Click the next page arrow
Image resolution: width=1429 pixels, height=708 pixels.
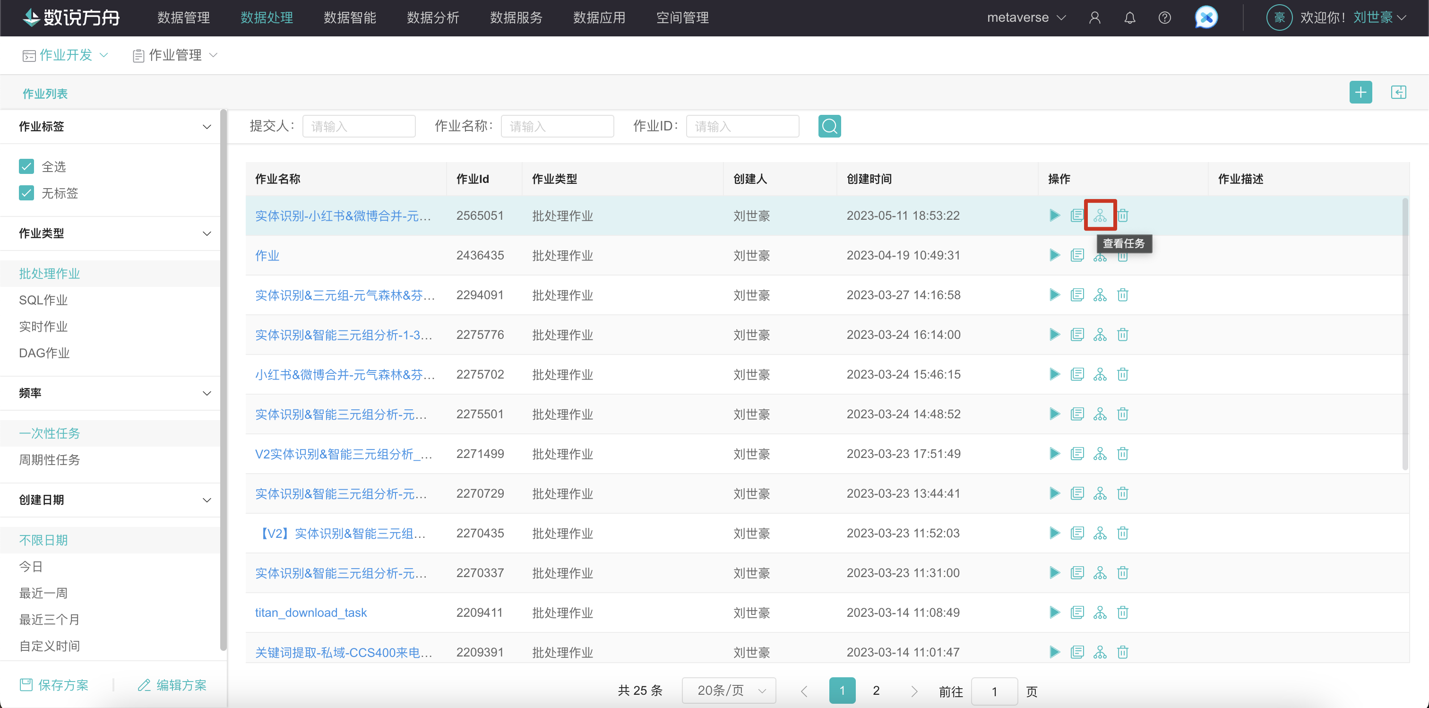point(914,691)
